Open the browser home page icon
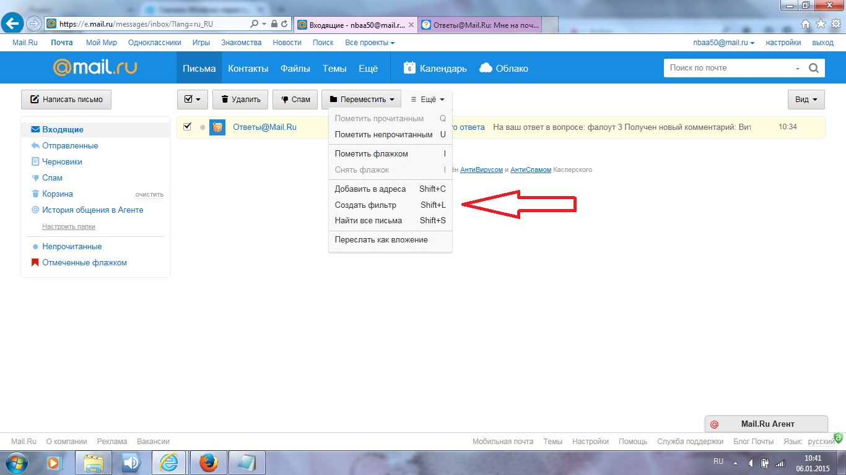 [x=806, y=24]
